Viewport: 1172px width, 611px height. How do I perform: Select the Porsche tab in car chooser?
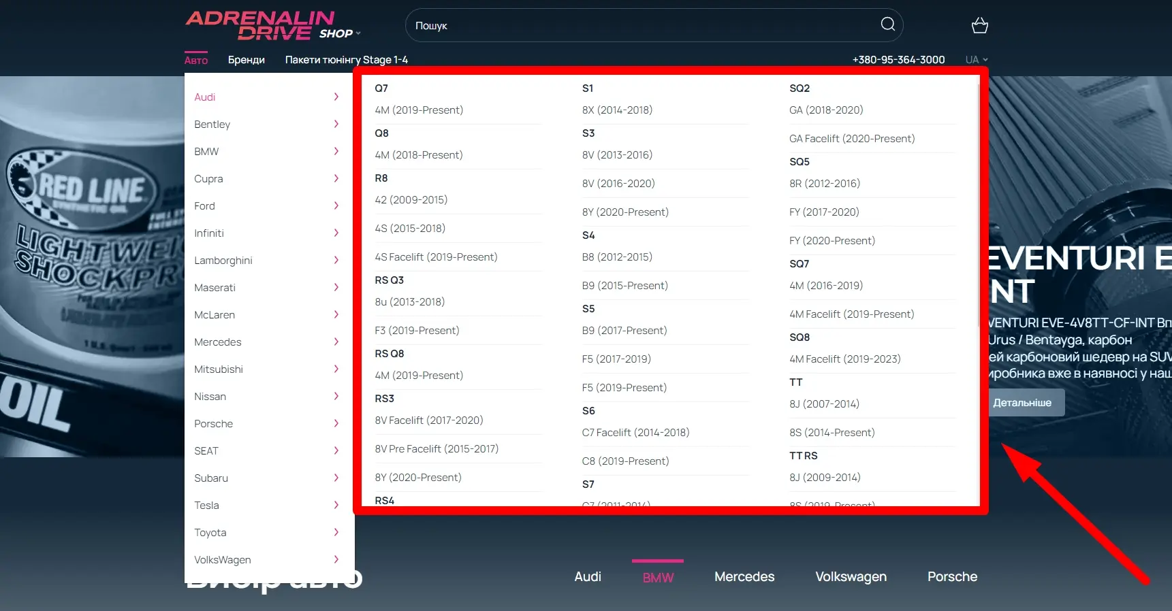tap(952, 576)
